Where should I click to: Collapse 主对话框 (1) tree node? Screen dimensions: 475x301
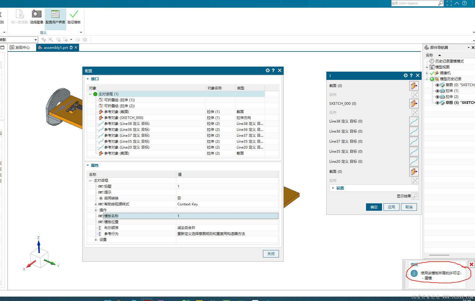(x=90, y=94)
